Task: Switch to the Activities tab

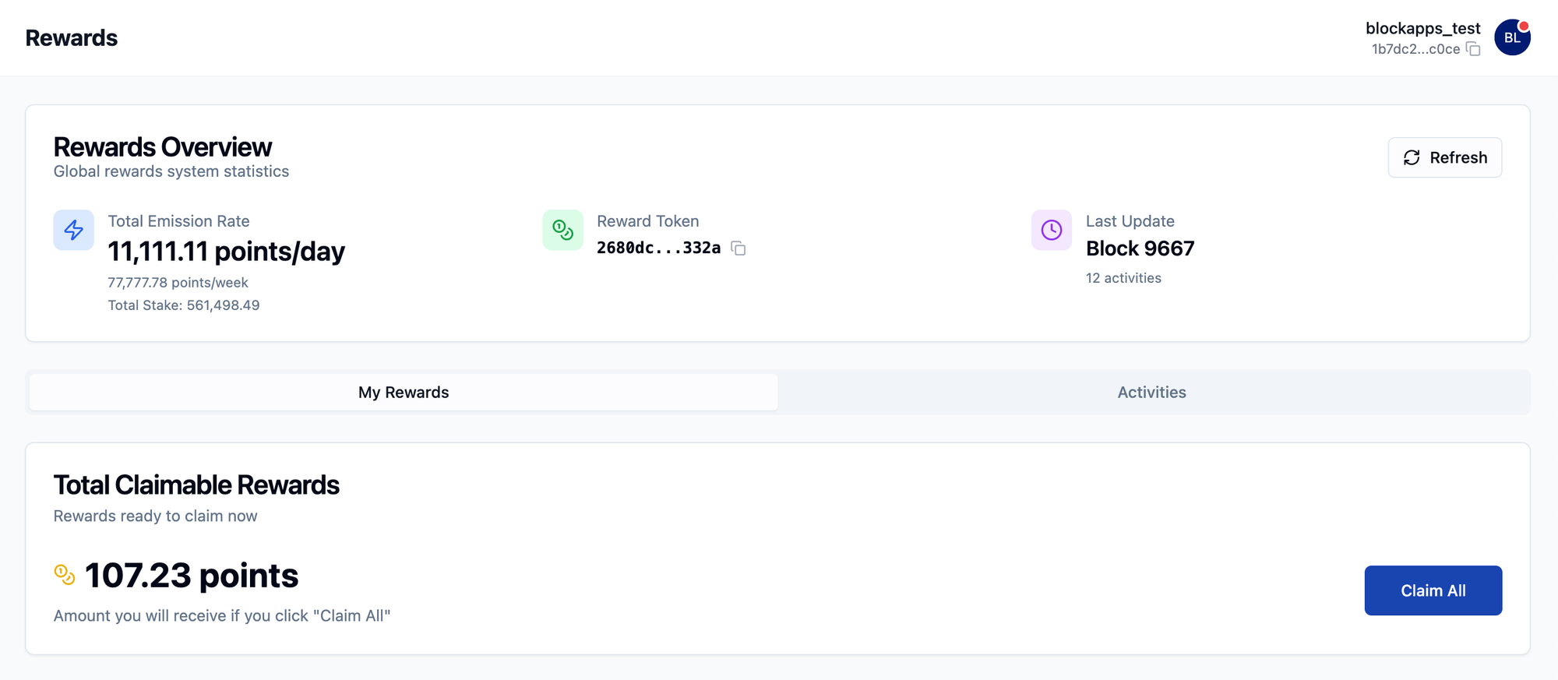Action: pos(1151,393)
